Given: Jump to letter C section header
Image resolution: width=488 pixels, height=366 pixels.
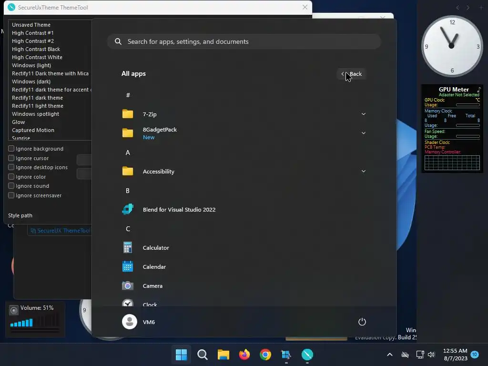Looking at the screenshot, I should tap(128, 229).
